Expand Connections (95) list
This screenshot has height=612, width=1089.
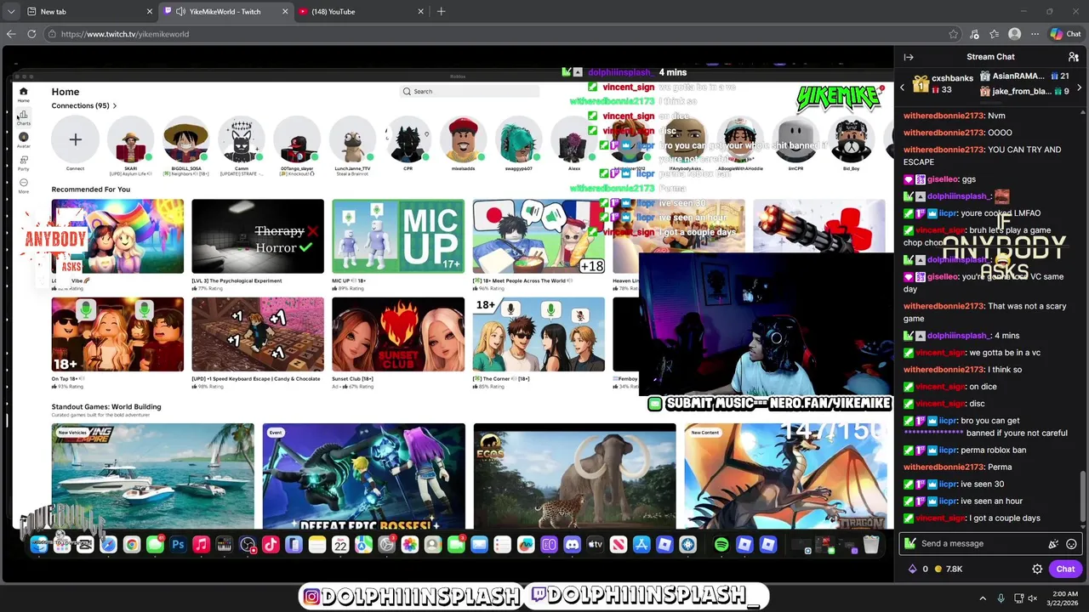click(x=84, y=105)
